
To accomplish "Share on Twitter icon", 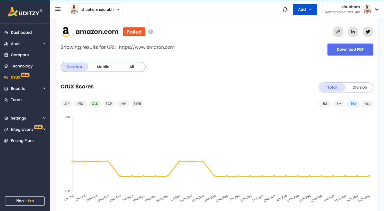I will point(368,32).
